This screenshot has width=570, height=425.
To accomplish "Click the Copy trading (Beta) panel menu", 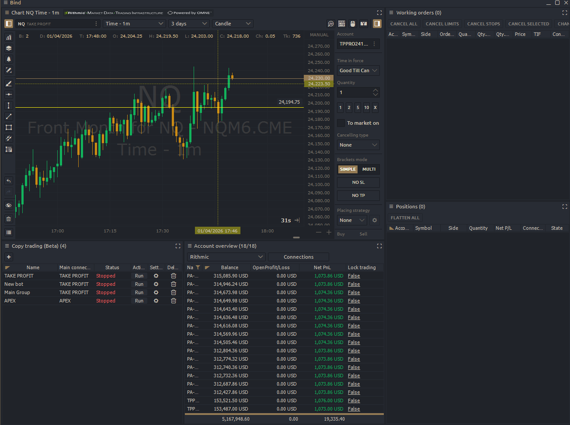I will (7, 246).
